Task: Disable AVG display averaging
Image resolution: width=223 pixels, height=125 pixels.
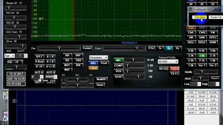Action: 93,63
